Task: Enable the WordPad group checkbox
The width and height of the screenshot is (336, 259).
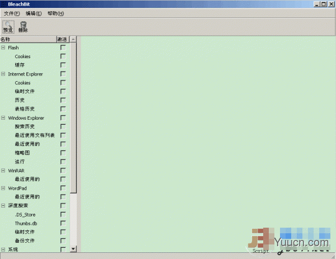Action: [x=63, y=188]
